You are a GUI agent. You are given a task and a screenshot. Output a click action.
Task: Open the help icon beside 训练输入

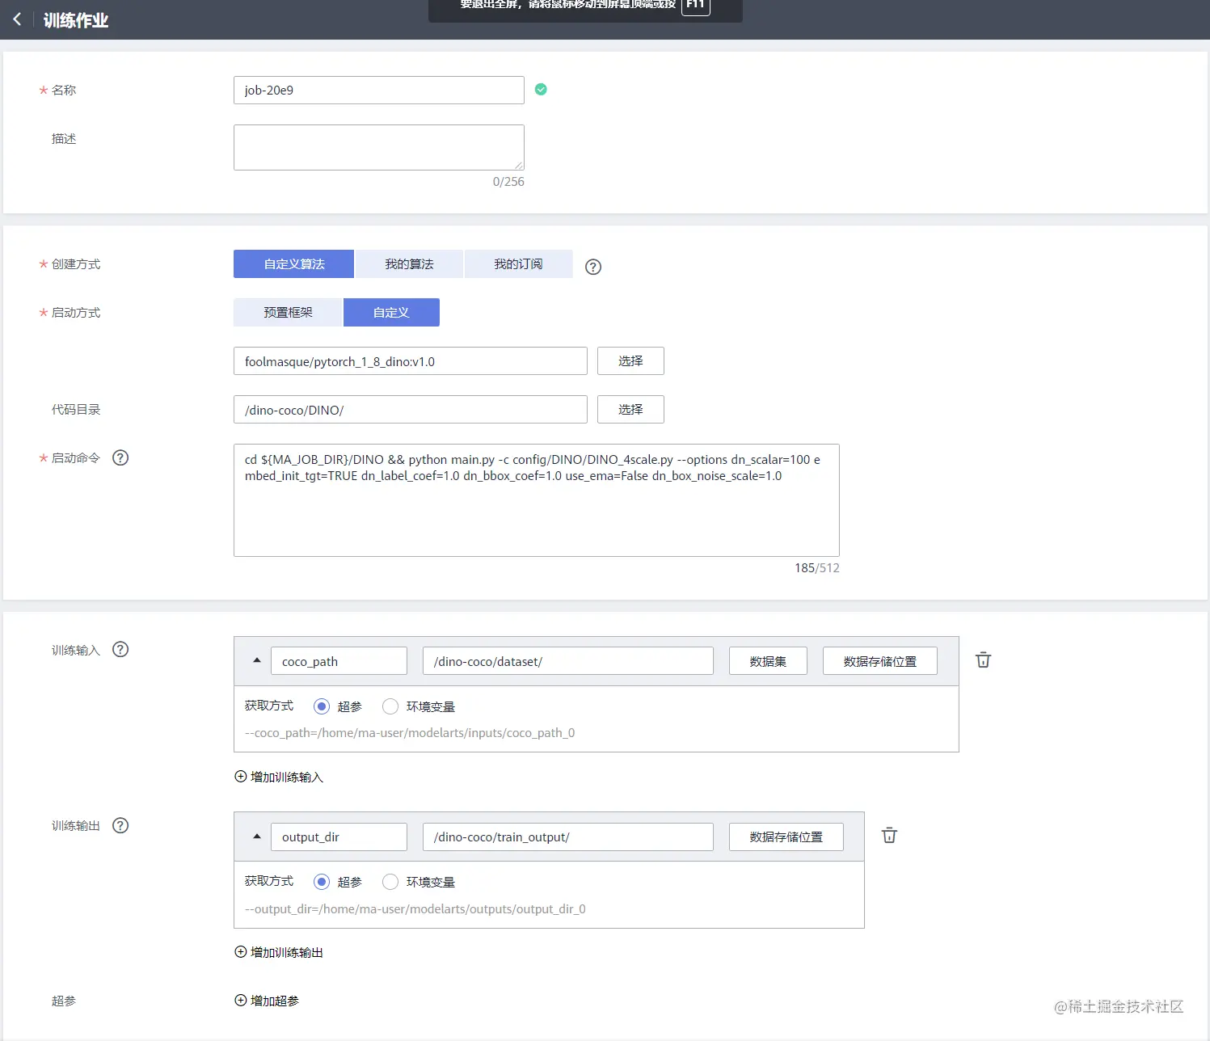120,650
